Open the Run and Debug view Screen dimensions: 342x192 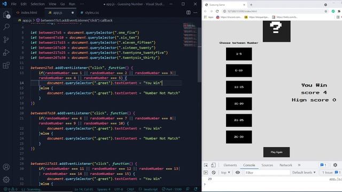coord(6,52)
